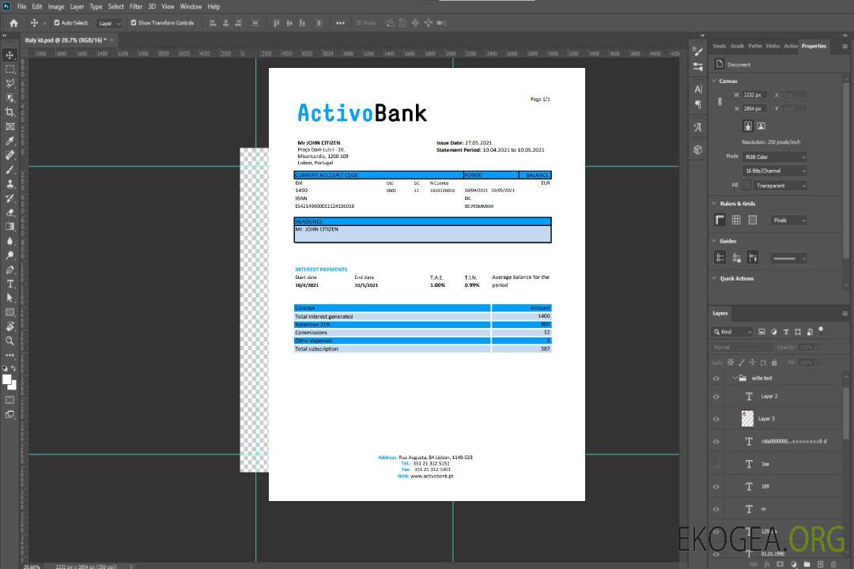The width and height of the screenshot is (854, 569).
Task: Select the Dodge tool
Action: (9, 254)
